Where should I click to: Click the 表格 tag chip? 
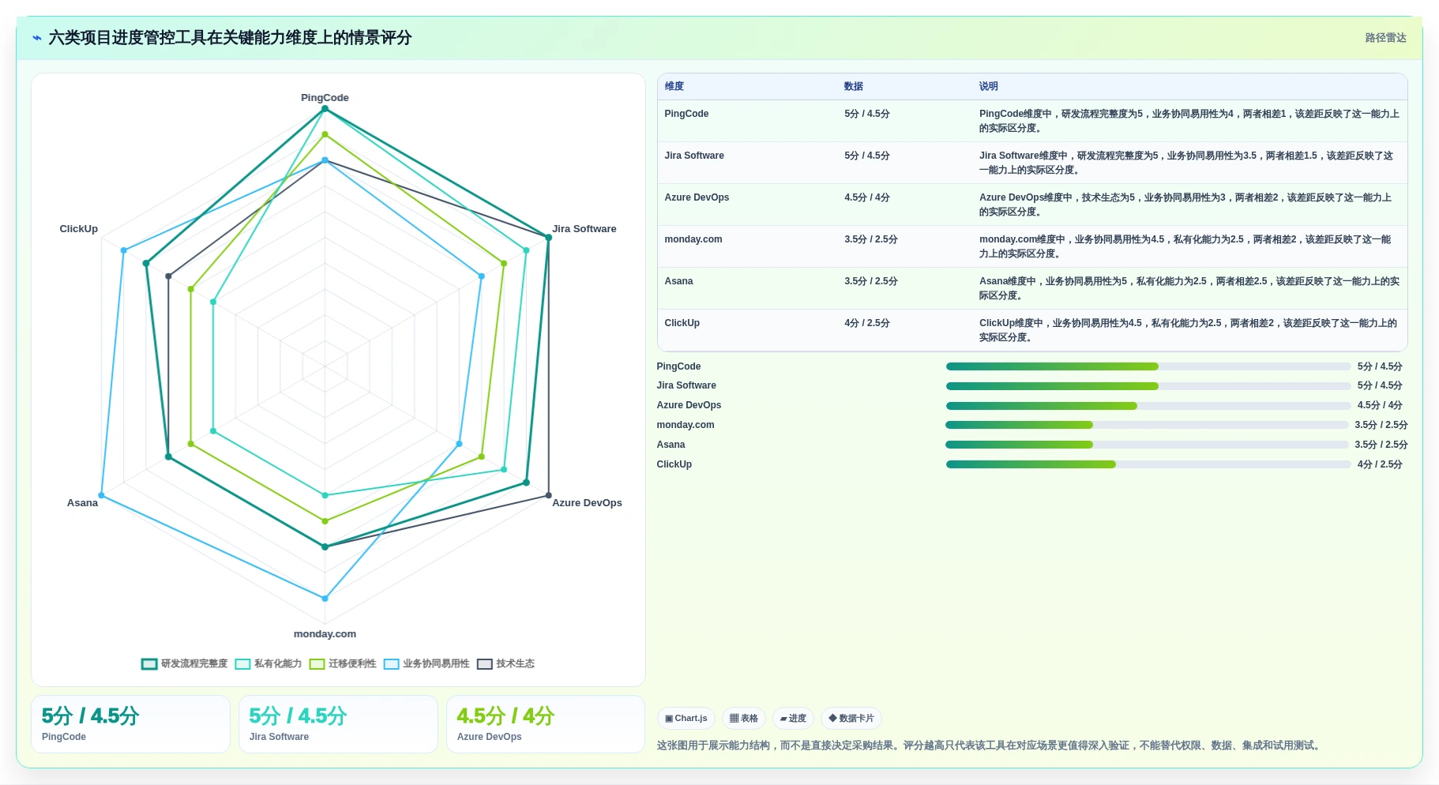click(744, 718)
